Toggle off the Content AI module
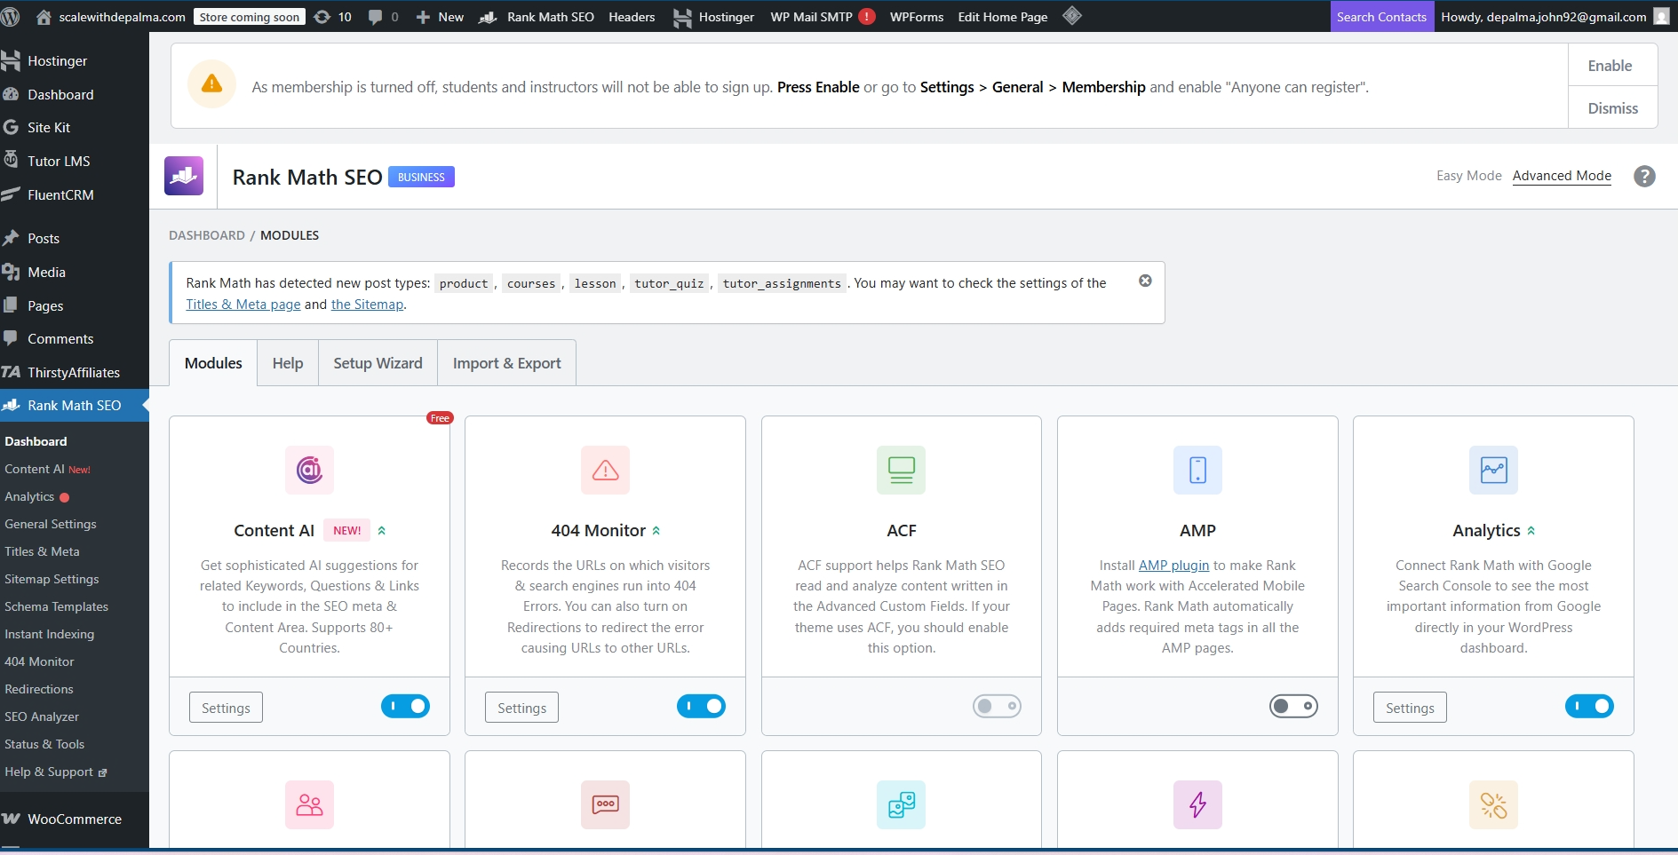The height and width of the screenshot is (855, 1678). pyautogui.click(x=405, y=706)
